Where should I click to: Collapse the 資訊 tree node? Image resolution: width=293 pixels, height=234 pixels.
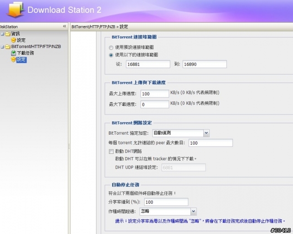point(2,34)
